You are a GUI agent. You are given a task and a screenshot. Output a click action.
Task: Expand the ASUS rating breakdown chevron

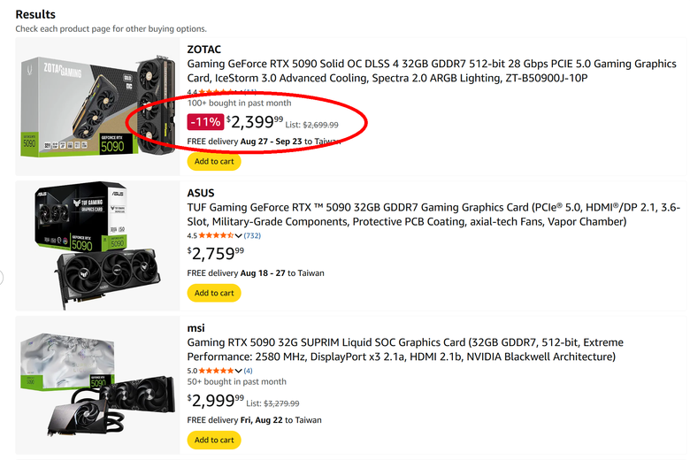click(238, 235)
